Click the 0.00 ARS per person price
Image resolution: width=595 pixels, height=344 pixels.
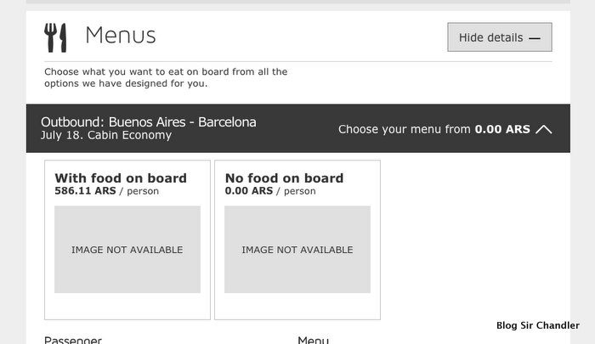click(270, 191)
